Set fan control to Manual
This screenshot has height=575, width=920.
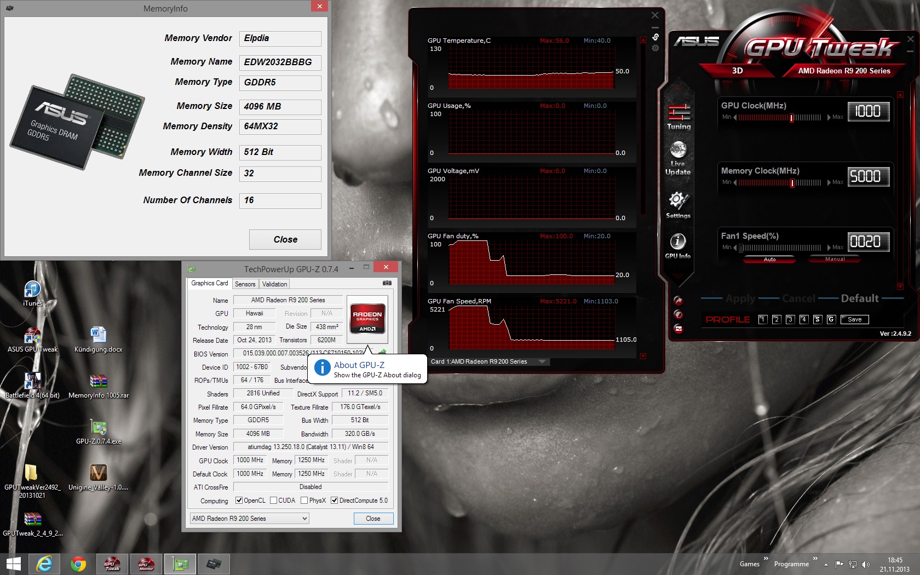[835, 259]
